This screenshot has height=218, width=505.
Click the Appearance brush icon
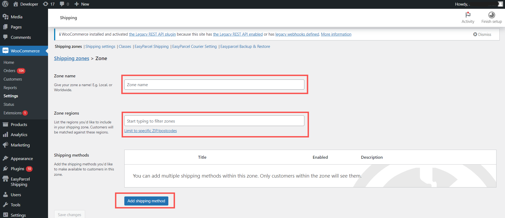[5, 158]
